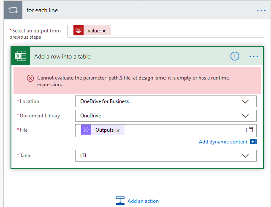Expand the Table dropdown showing LTI
The height and width of the screenshot is (207, 271).
click(x=245, y=156)
